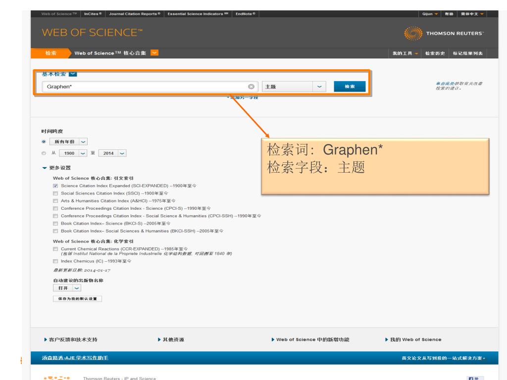The image size is (507, 380).
Task: Open Essential Science Indicators tab
Action: pyautogui.click(x=198, y=14)
